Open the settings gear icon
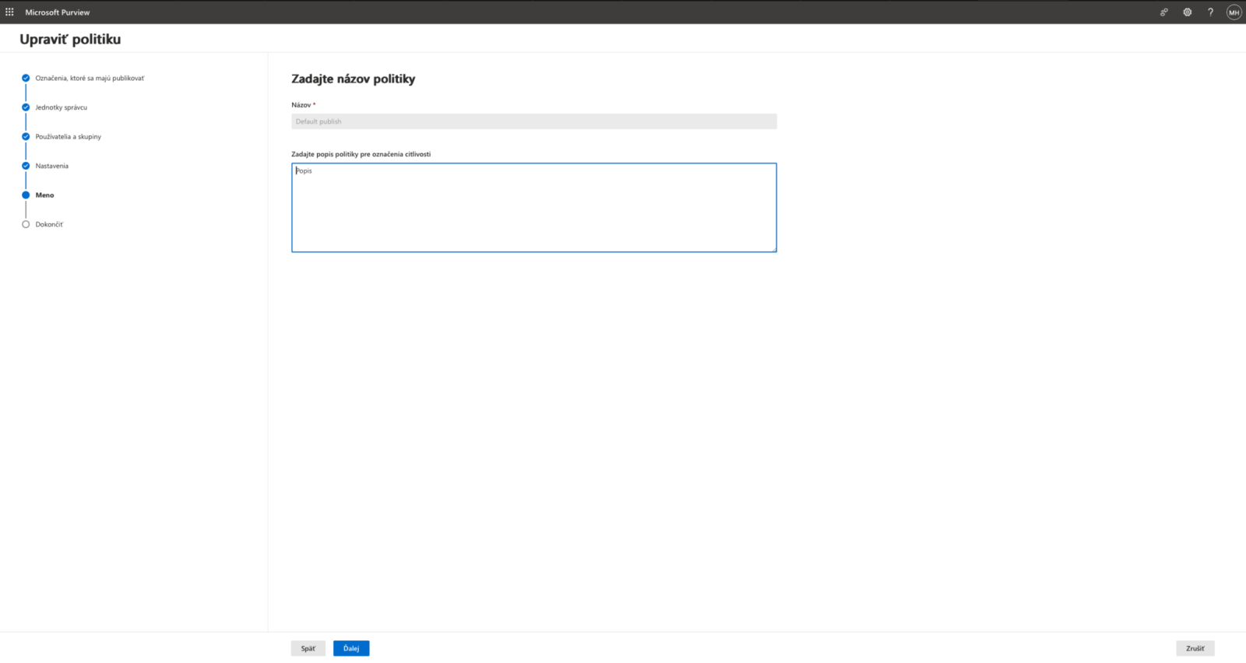Image resolution: width=1246 pixels, height=663 pixels. click(1187, 12)
